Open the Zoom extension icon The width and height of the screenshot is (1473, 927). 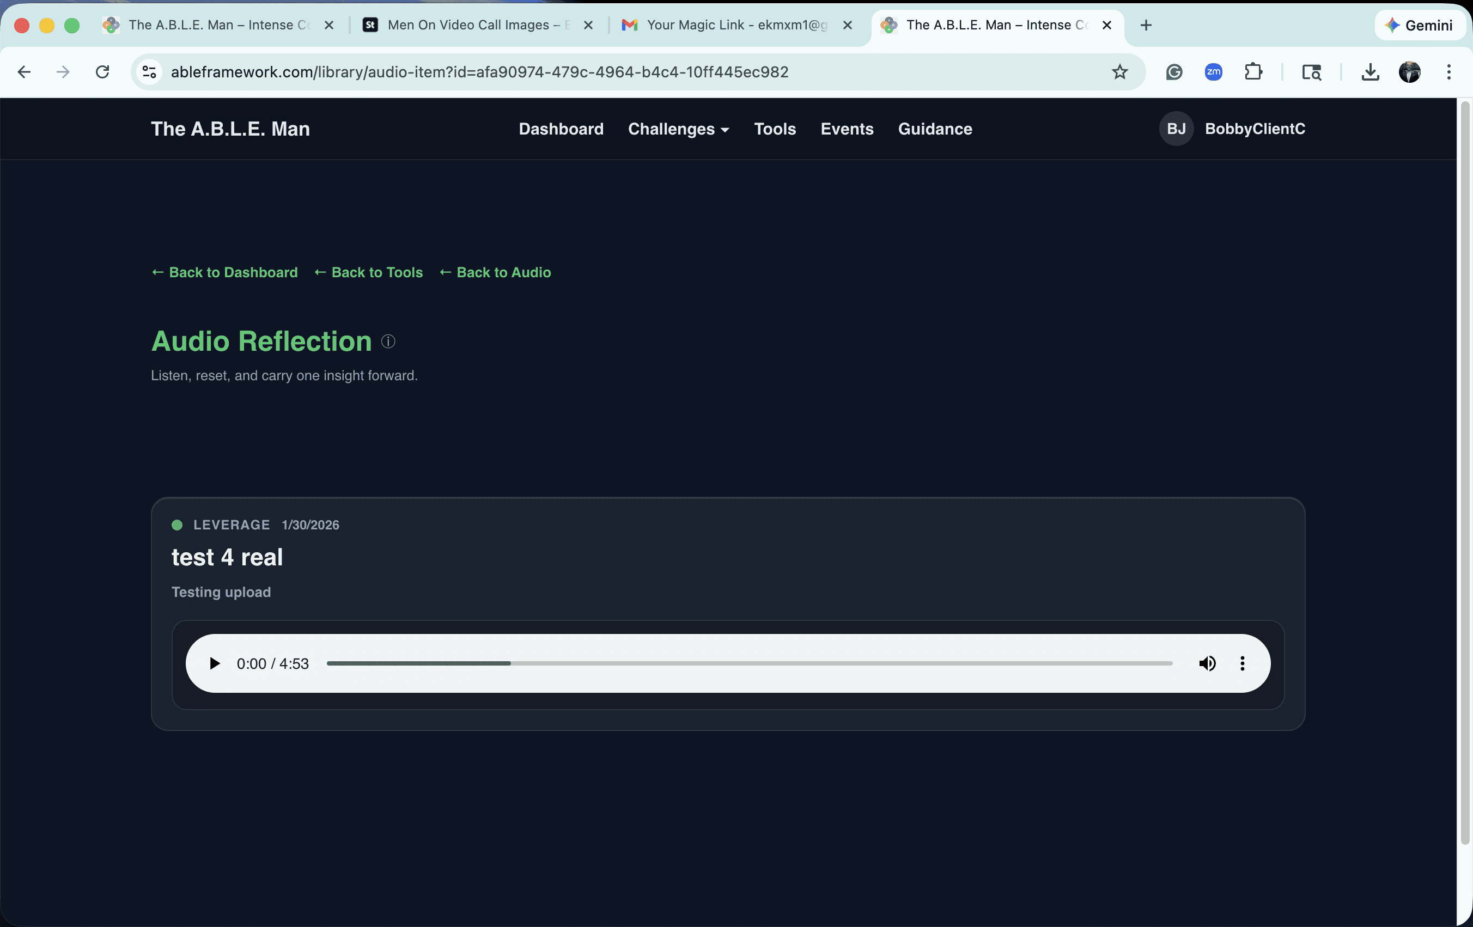coord(1213,72)
